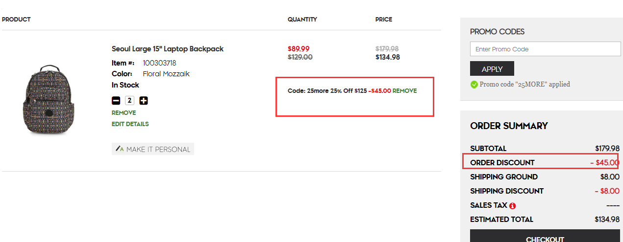623x242 pixels.
Task: Click the Promo Codes heading
Action: [x=497, y=32]
